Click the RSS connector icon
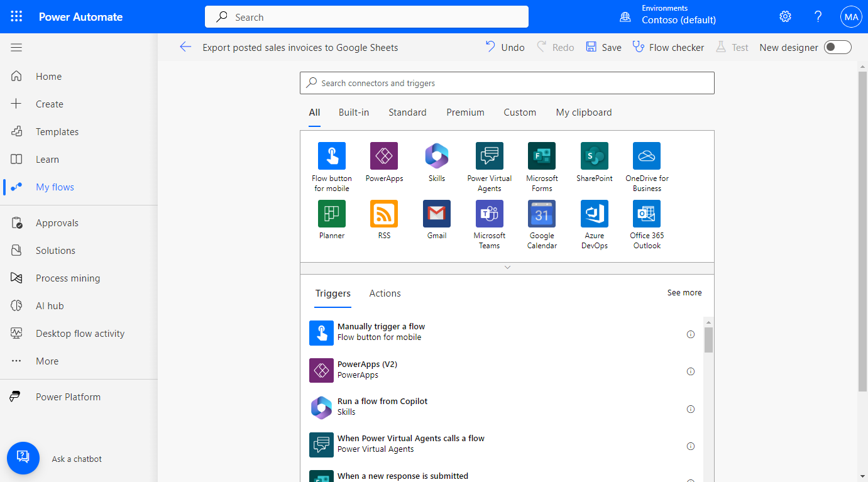The height and width of the screenshot is (482, 868). click(x=383, y=213)
